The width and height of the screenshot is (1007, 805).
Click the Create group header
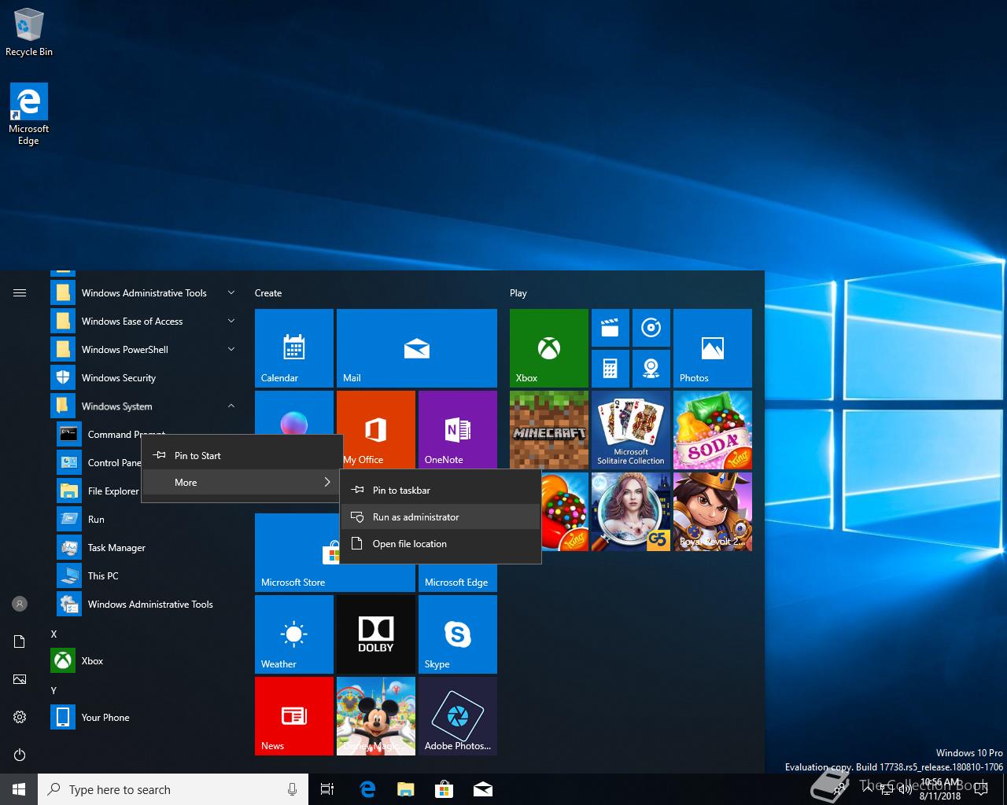[x=268, y=292]
